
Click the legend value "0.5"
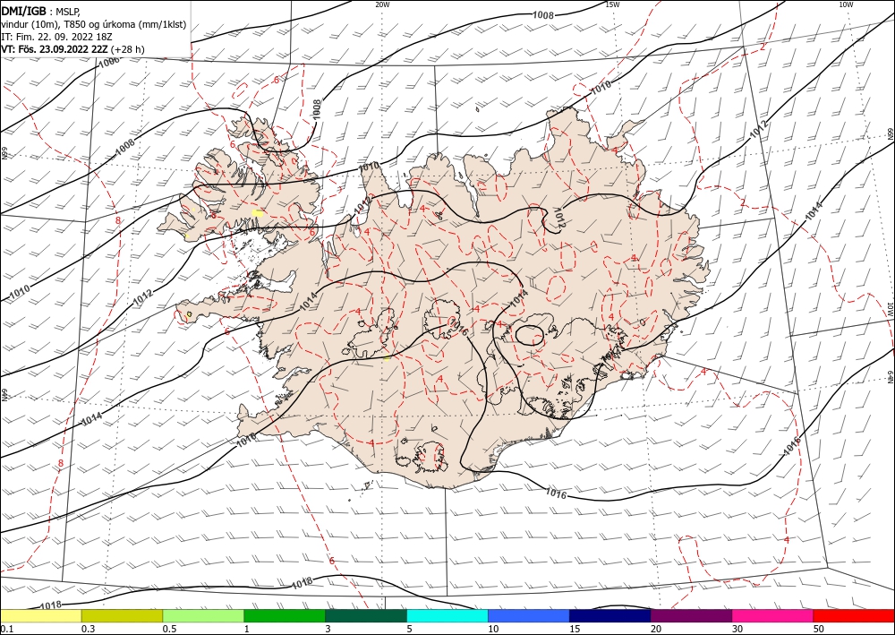pyautogui.click(x=169, y=629)
